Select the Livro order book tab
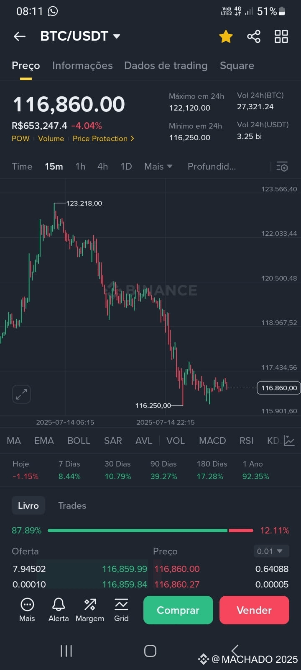The height and width of the screenshot is (670, 301). (x=28, y=505)
